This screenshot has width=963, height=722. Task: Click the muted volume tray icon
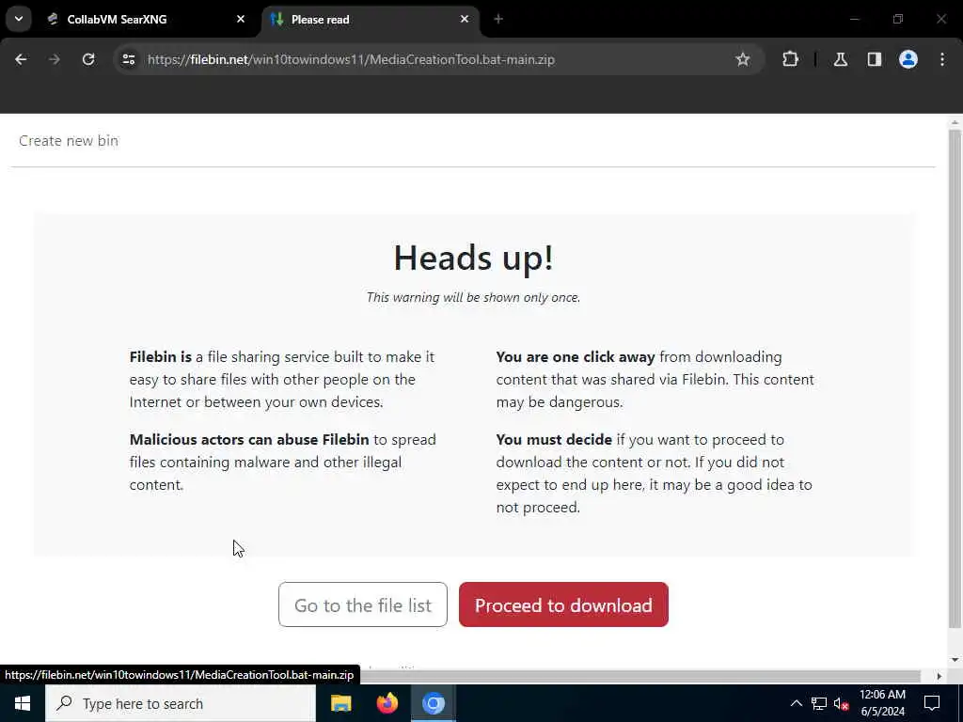coord(842,703)
